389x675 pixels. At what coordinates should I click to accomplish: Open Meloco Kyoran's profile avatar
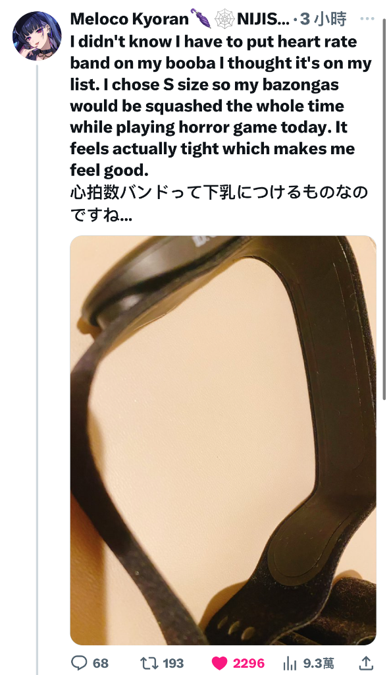coord(37,36)
